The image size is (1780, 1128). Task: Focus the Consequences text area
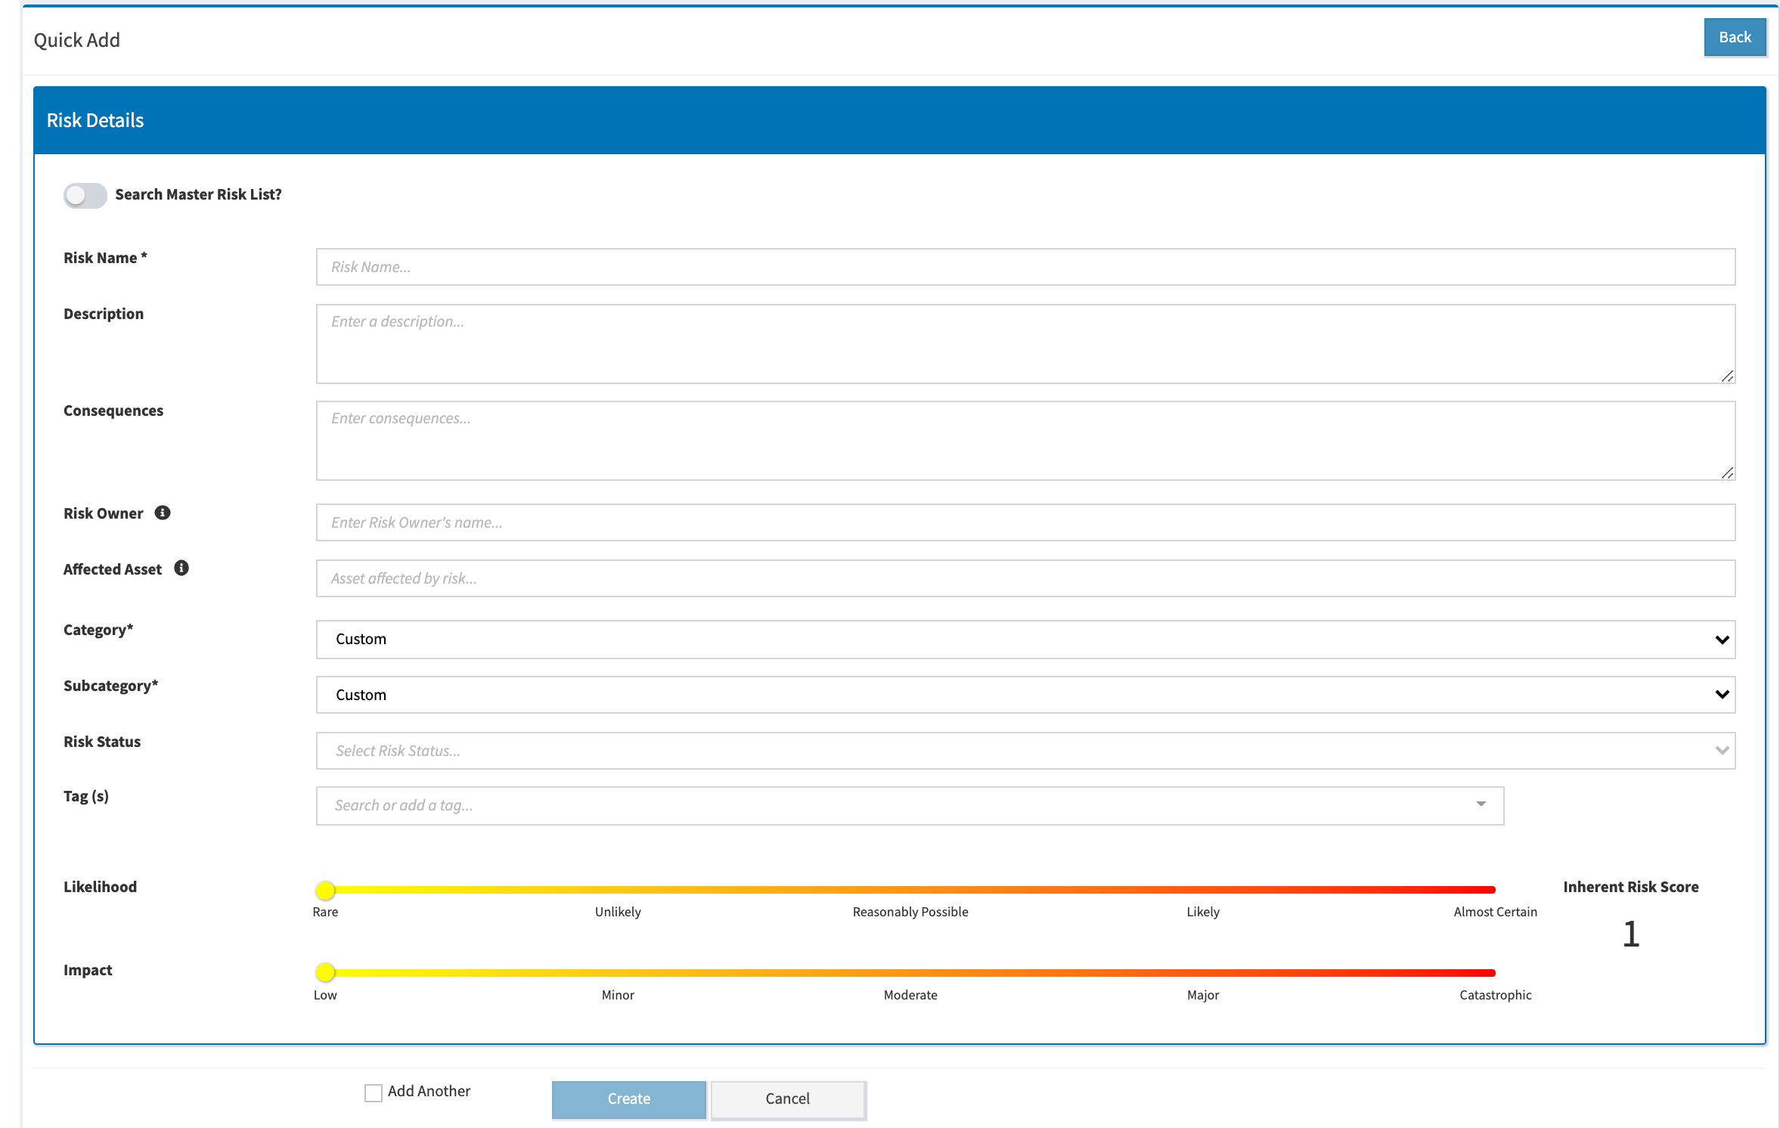point(1025,441)
